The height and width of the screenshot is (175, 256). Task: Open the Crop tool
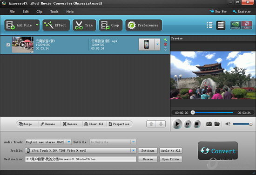pos(111,25)
